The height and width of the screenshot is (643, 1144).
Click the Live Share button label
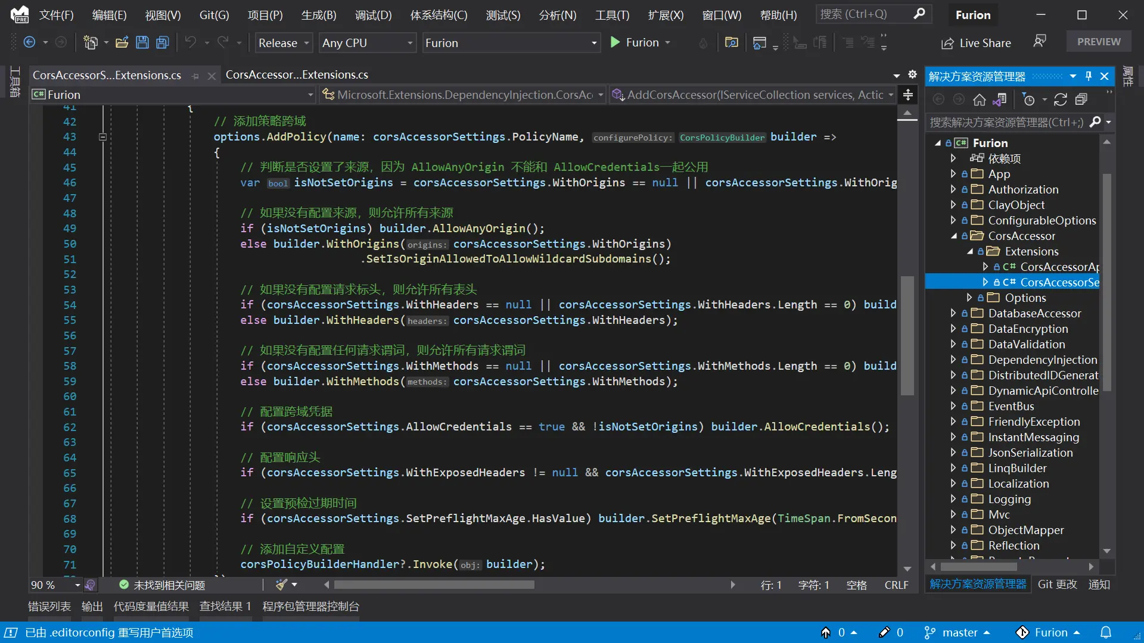coord(985,43)
